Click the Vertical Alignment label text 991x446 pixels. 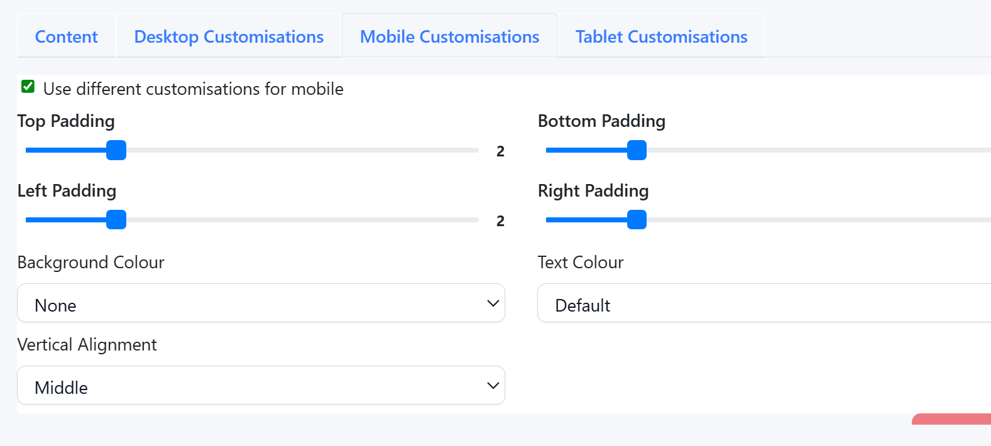87,345
